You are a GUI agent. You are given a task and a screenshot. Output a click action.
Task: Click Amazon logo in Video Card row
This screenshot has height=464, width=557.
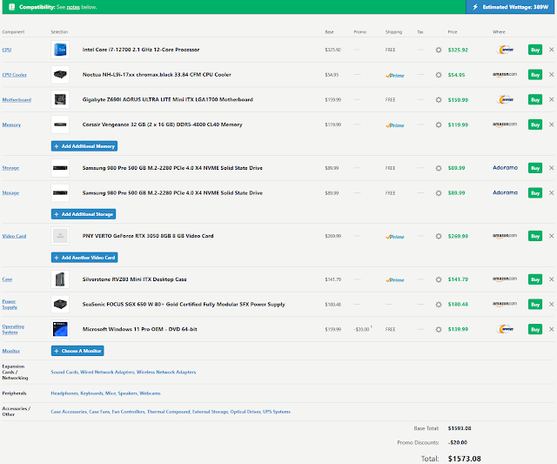[x=505, y=236]
